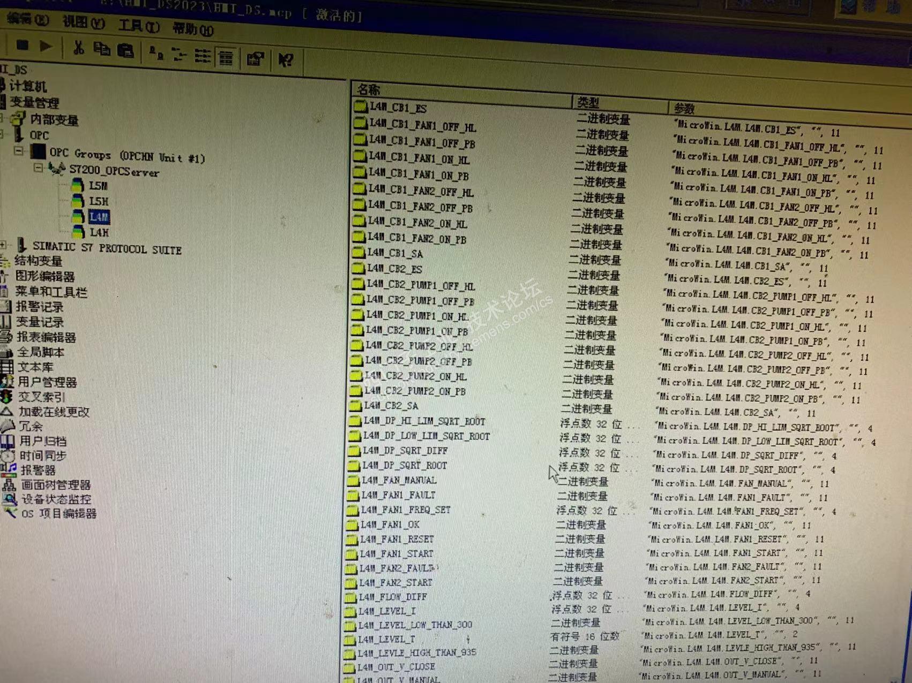Screen dimensions: 912x683
Task: Open 图形编辑器 (Graphics Designer)
Action: click(x=45, y=277)
